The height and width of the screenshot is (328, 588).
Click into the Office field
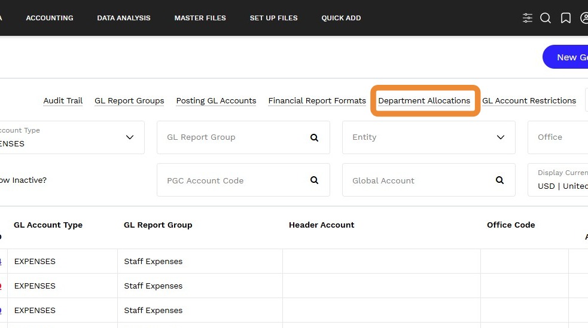point(558,137)
